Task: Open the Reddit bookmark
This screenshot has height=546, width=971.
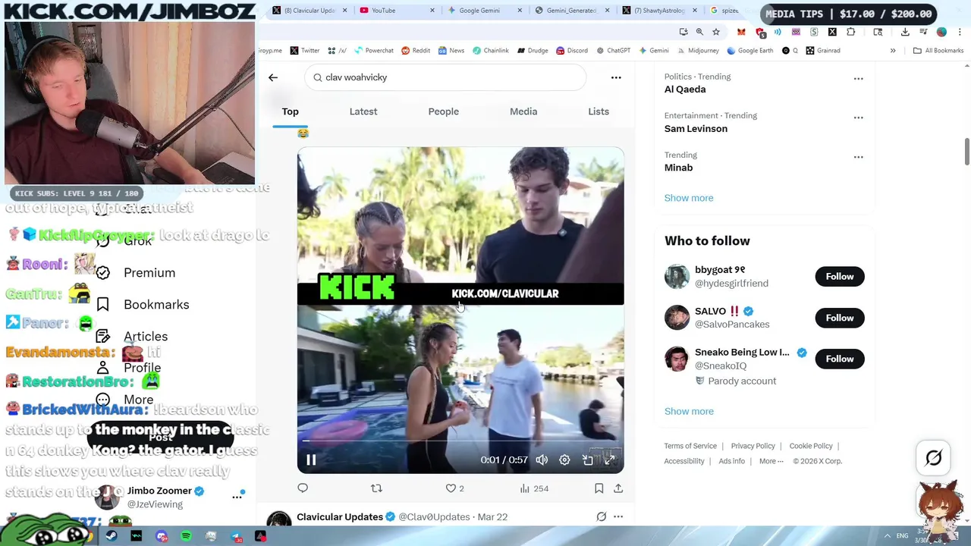Action: tap(416, 51)
